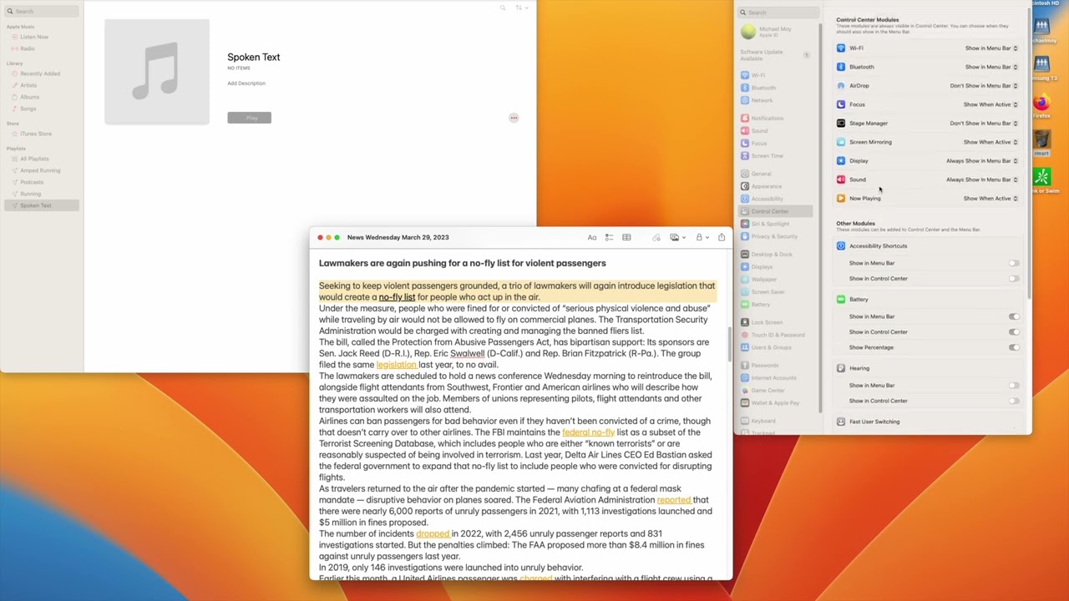Screen dimensions: 1069x601
Task: Open text format (Aa) options in Notes
Action: coord(592,238)
